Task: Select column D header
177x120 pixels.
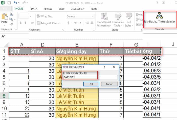Action: 43,45
